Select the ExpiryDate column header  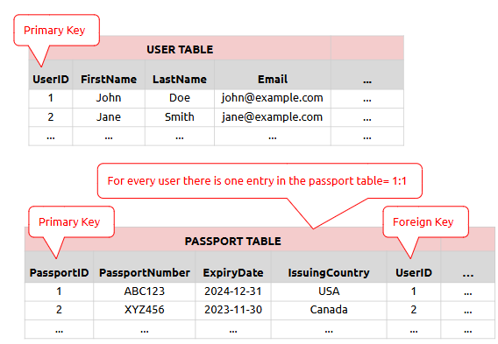pos(233,267)
